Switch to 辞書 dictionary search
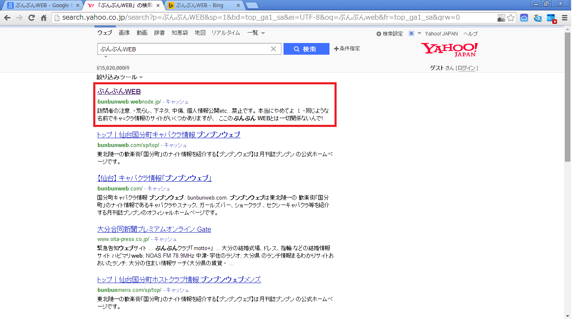Screen dimensions: 572x319 tap(159, 33)
